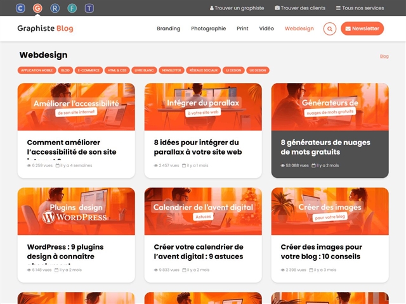Read Créer votre calendrier de l'avent title
Image resolution: width=406 pixels, height=304 pixels.
199,251
